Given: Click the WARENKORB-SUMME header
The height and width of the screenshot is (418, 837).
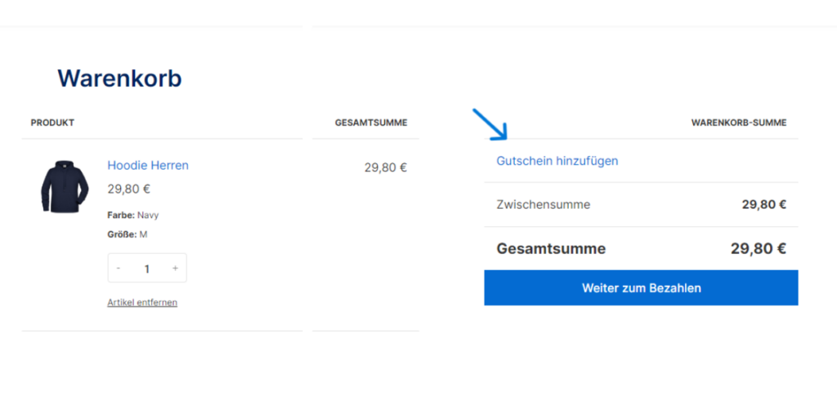Looking at the screenshot, I should [x=739, y=122].
